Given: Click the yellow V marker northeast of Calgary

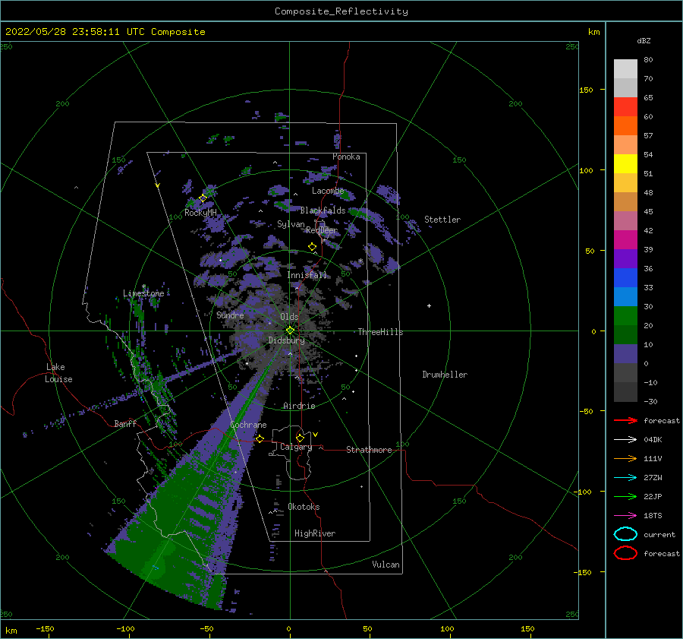Looking at the screenshot, I should pyautogui.click(x=316, y=435).
